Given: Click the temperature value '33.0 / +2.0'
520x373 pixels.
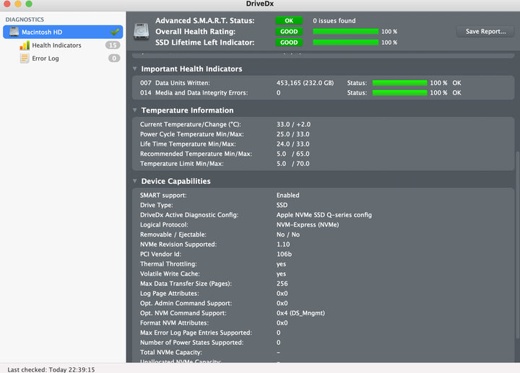Looking at the screenshot, I should coord(293,125).
